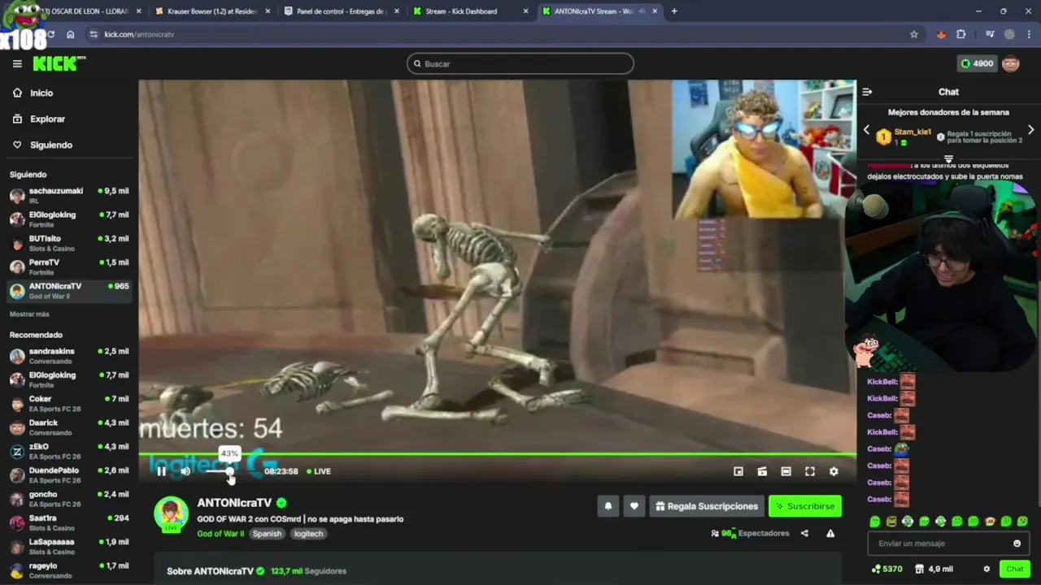Mute the video player volume
Image resolution: width=1041 pixels, height=585 pixels.
(x=185, y=471)
